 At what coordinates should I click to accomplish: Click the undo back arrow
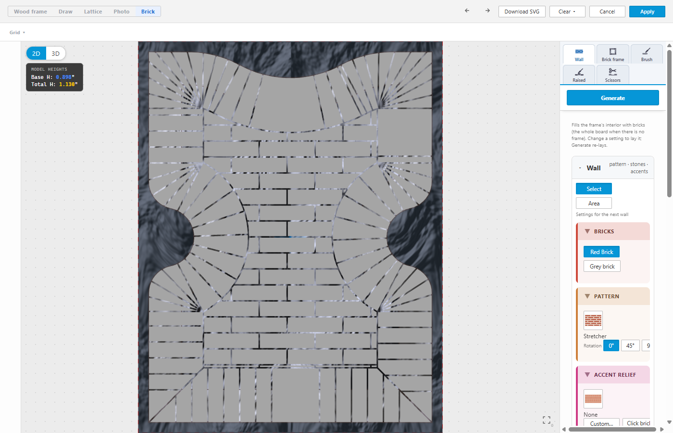point(467,11)
